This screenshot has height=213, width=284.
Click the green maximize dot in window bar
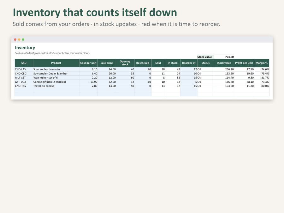[23, 39]
